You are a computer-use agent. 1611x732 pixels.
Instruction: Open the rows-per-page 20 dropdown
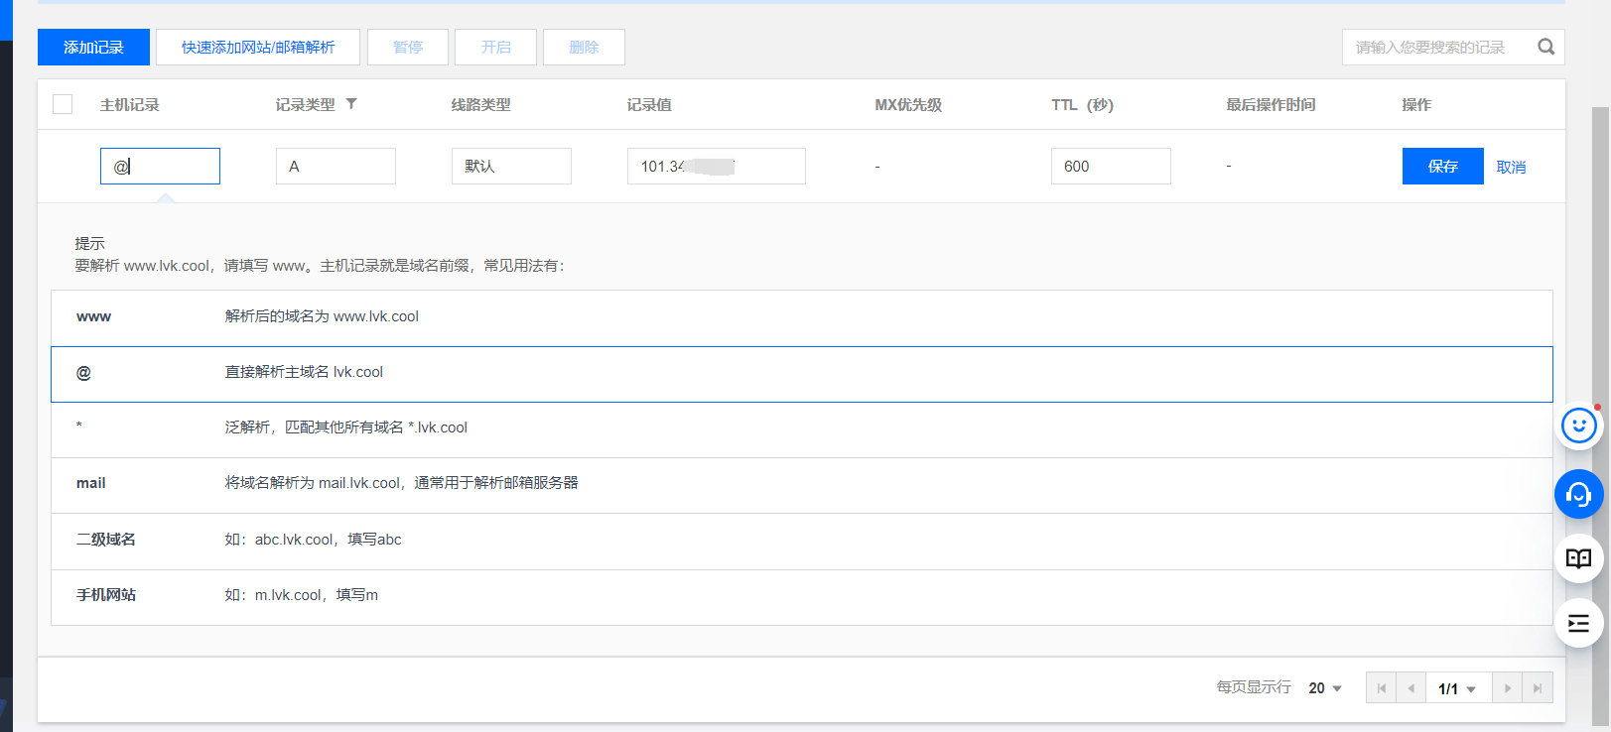pos(1325,688)
